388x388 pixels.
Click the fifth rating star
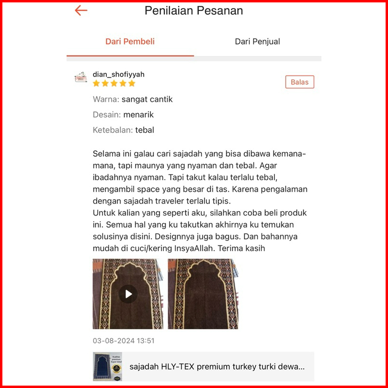132,83
